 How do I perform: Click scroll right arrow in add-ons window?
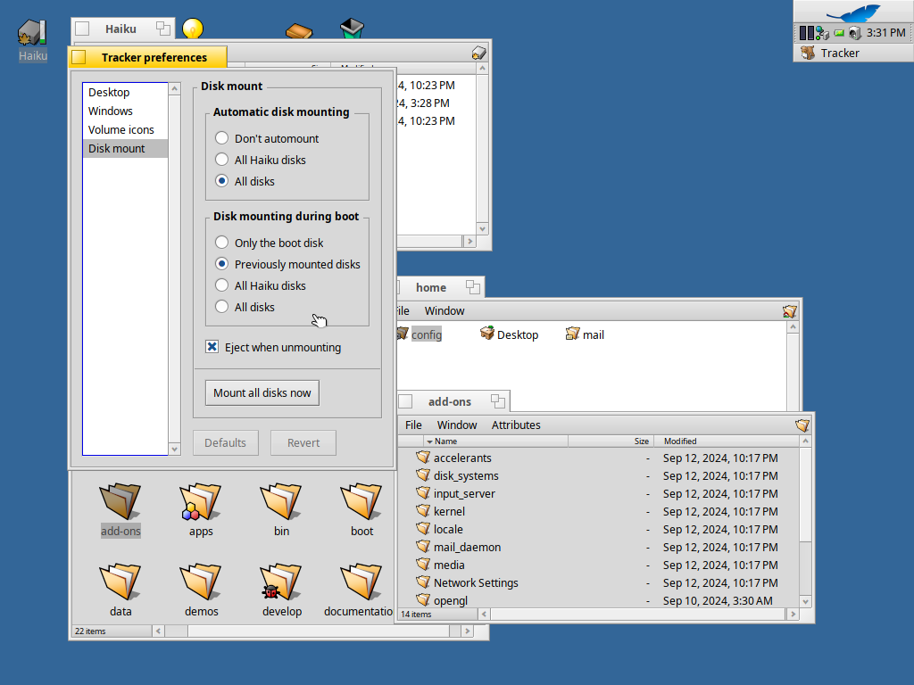tap(793, 614)
